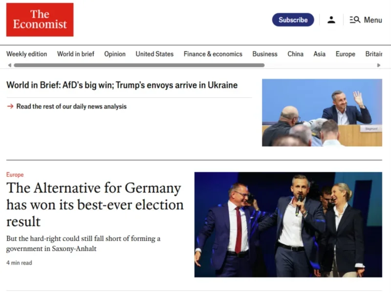Open the Menu label
The image size is (391, 293).
pyautogui.click(x=373, y=20)
